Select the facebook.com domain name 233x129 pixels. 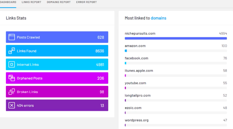click(136, 58)
